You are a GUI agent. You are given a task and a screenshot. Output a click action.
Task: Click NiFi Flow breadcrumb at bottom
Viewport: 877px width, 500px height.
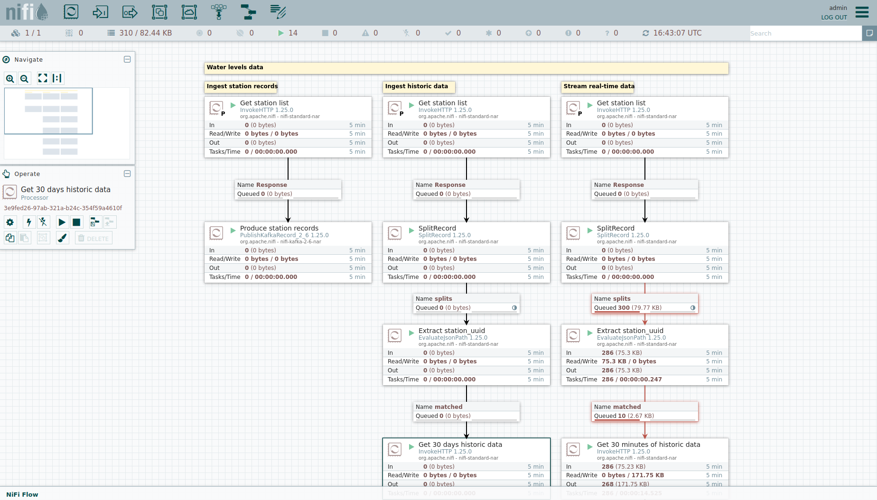click(x=22, y=494)
